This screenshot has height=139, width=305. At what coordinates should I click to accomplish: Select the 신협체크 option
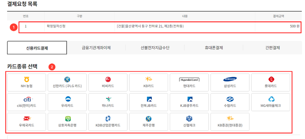[189, 122]
